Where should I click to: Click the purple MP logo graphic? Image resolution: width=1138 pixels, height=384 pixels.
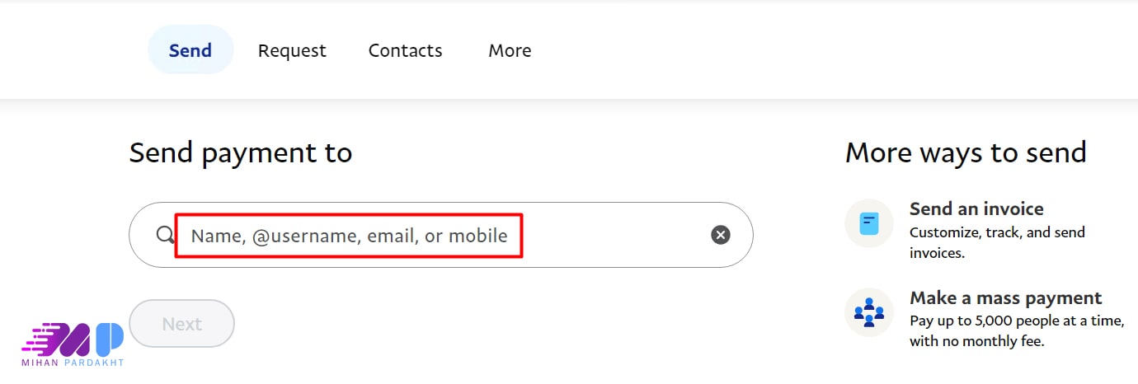73,339
